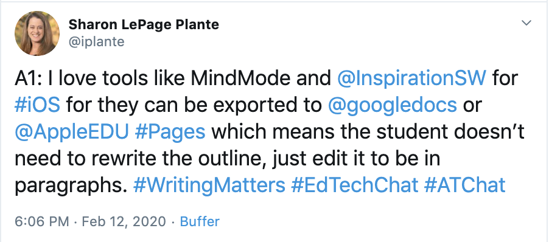Click the A1: label starting the tweet
The width and height of the screenshot is (549, 242).
click(x=27, y=78)
